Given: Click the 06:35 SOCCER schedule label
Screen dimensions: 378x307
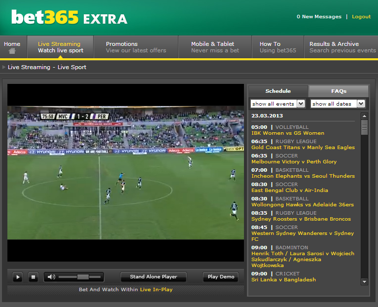Looking at the screenshot, I should coord(275,155).
